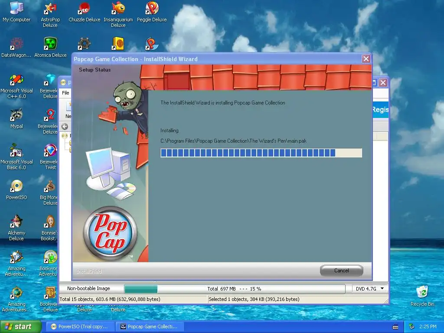Cancel the Popcap installation
This screenshot has width=444, height=333.
342,271
